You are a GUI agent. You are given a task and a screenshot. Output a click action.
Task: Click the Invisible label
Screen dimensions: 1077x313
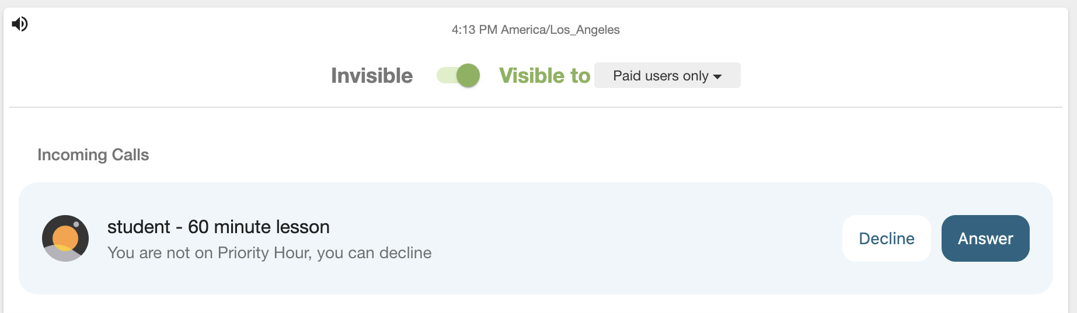tap(372, 76)
